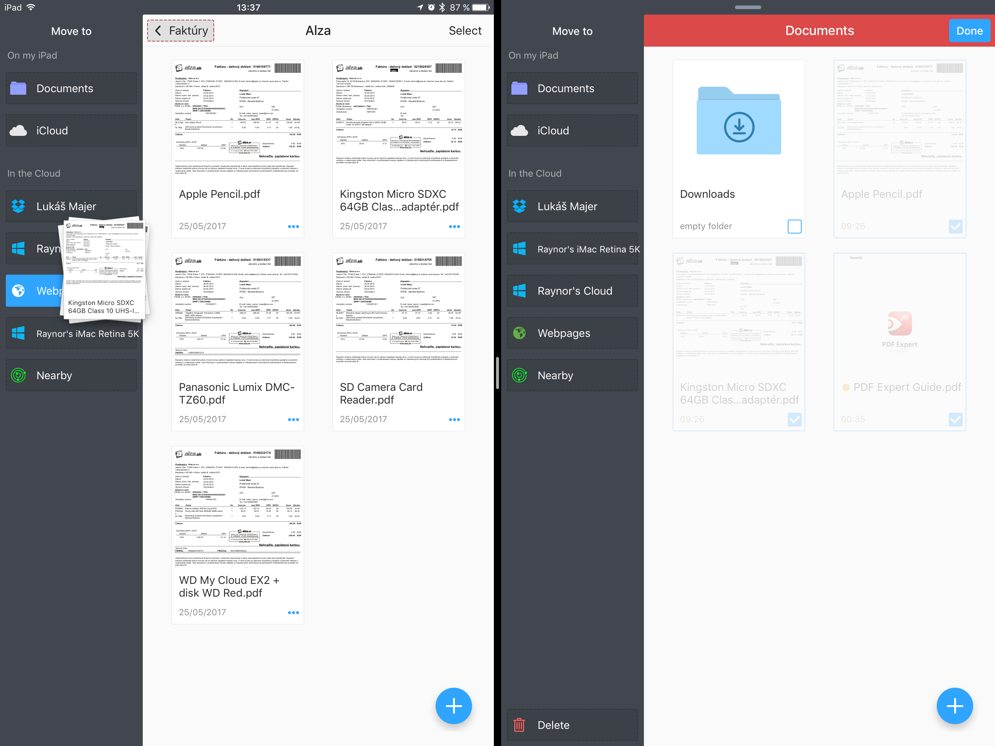Tap Select in Alza pane
Screen dimensions: 995x746
tap(465, 31)
